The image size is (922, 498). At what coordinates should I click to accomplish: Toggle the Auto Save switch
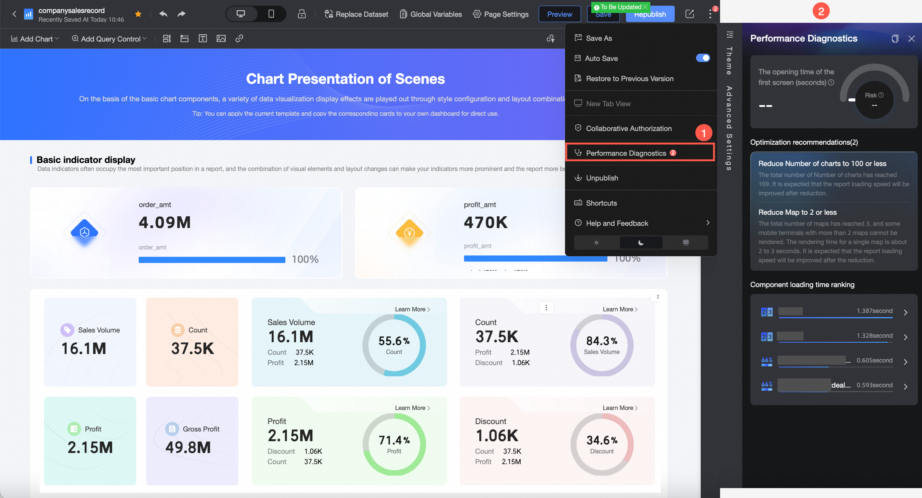click(703, 58)
